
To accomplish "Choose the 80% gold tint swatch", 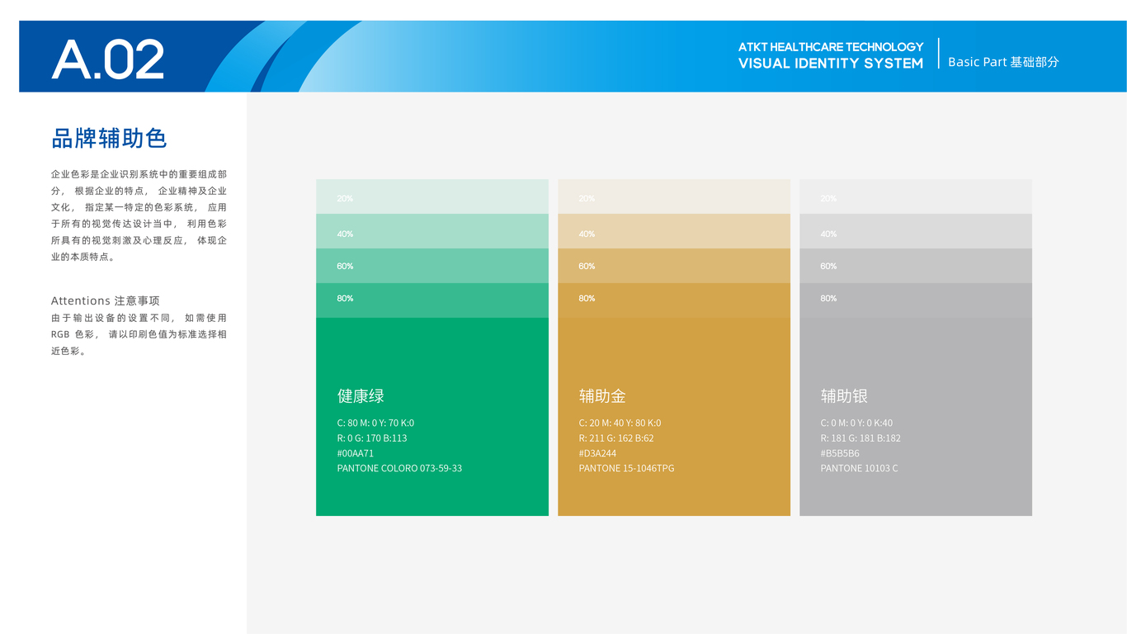I will (674, 300).
